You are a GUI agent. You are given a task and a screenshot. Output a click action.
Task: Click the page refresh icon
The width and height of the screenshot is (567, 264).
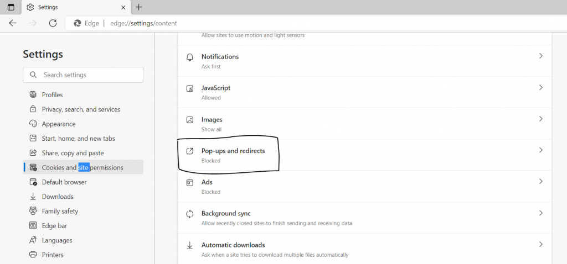(53, 23)
